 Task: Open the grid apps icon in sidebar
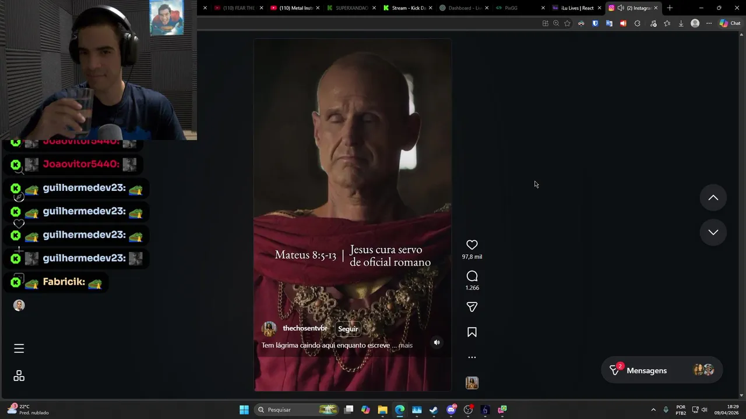[19, 376]
